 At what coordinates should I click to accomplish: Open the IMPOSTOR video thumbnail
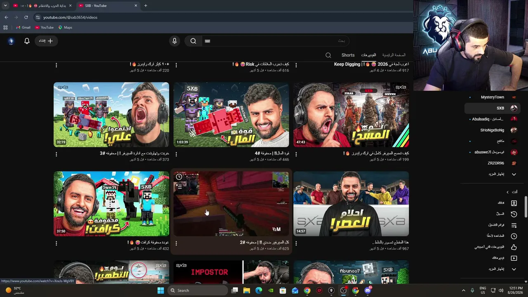(x=231, y=272)
